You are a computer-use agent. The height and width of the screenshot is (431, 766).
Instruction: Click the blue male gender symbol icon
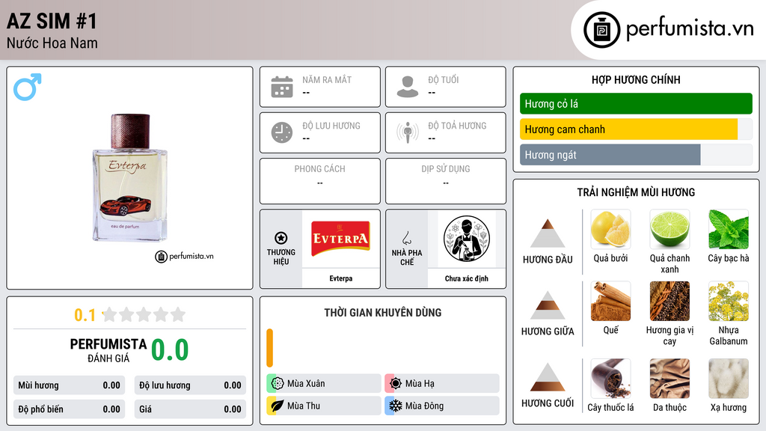click(x=28, y=87)
